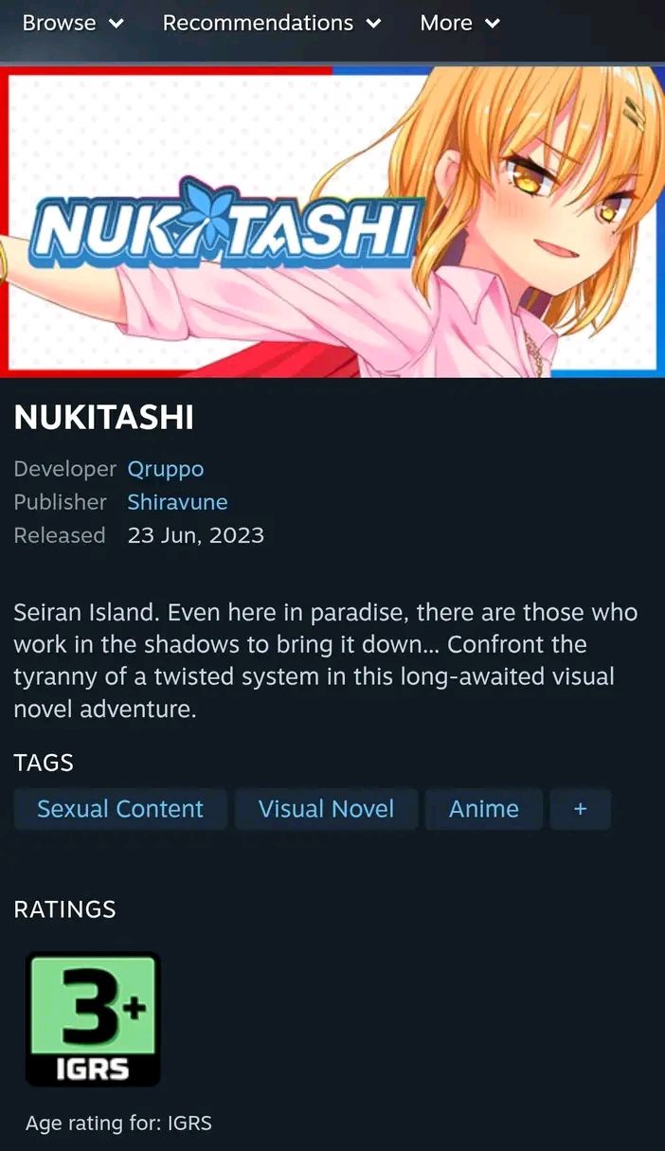Click the RATINGS section heading
Screen dimensions: 665x1151
click(64, 909)
